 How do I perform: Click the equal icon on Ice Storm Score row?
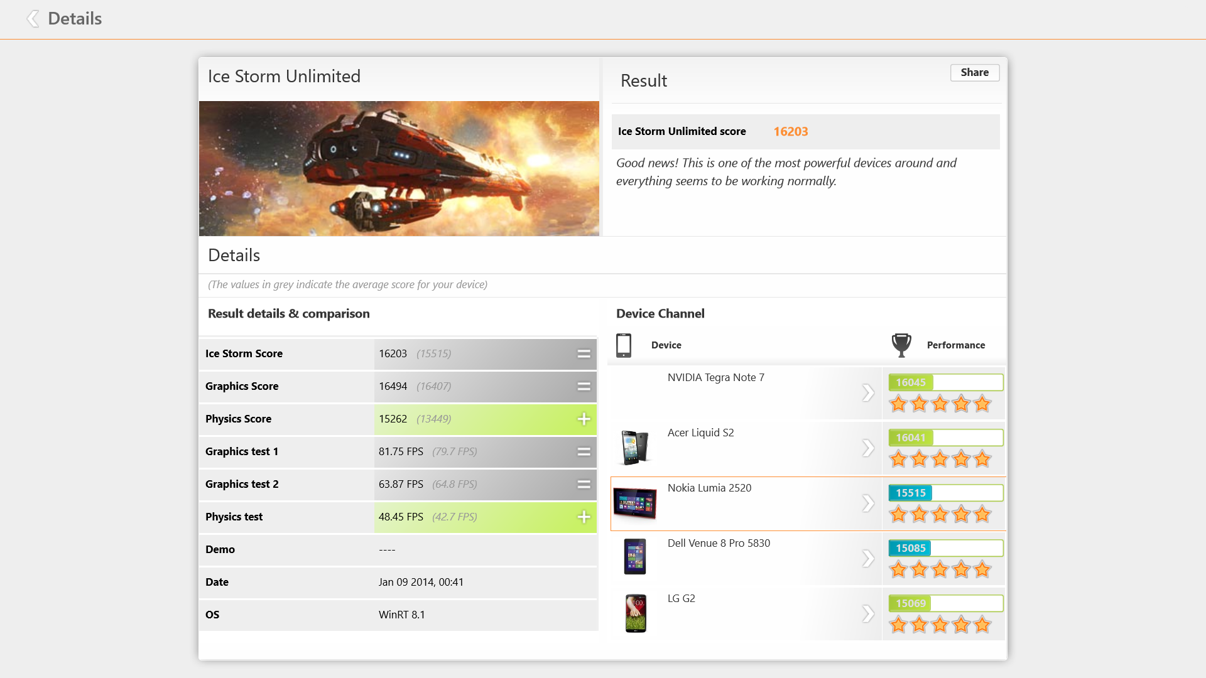click(x=584, y=354)
